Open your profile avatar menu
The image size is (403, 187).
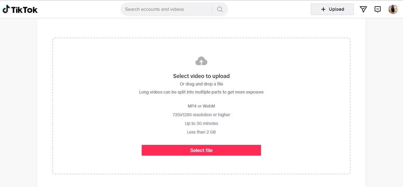click(x=393, y=9)
